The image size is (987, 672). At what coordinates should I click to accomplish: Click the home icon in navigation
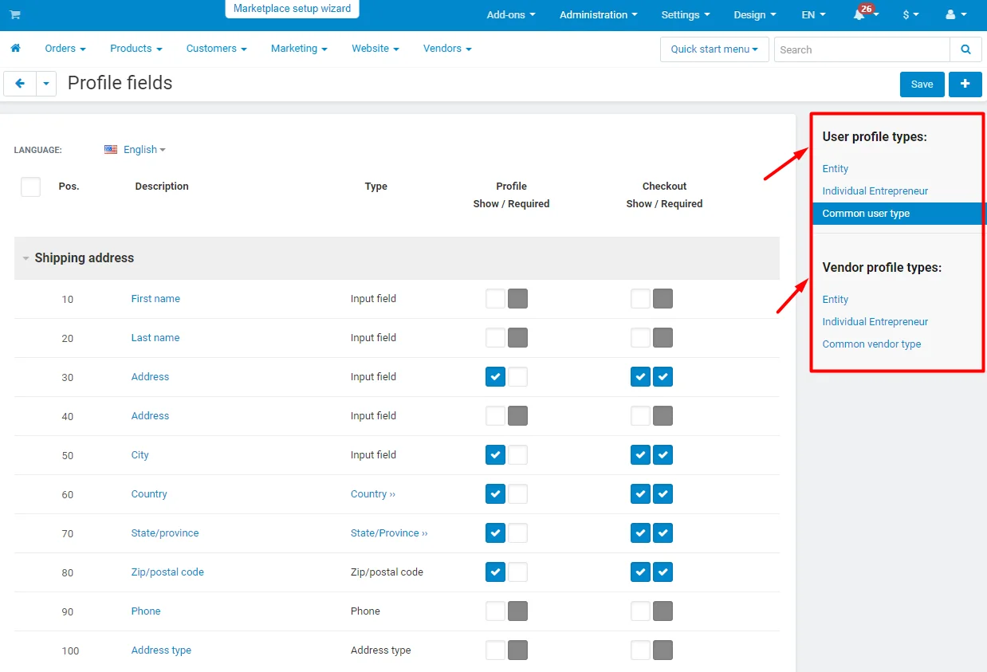[15, 49]
